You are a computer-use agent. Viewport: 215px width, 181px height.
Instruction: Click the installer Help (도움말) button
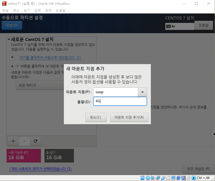click(204, 25)
